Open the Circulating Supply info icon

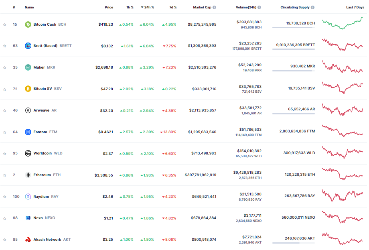[x=313, y=7]
